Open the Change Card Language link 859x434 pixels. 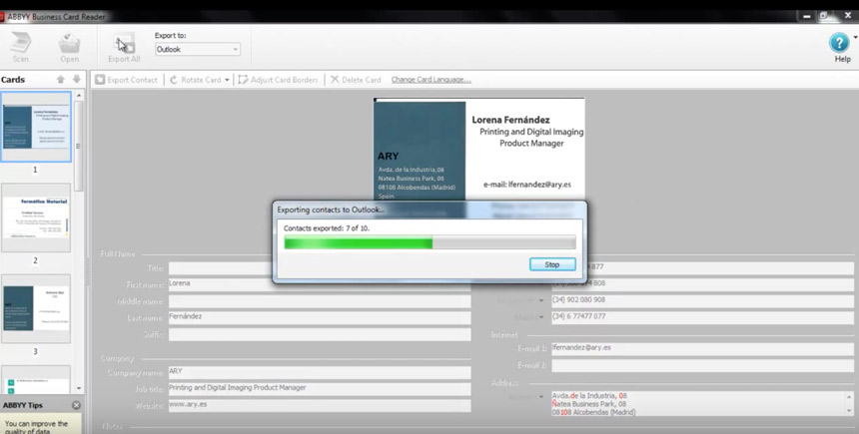(x=430, y=80)
